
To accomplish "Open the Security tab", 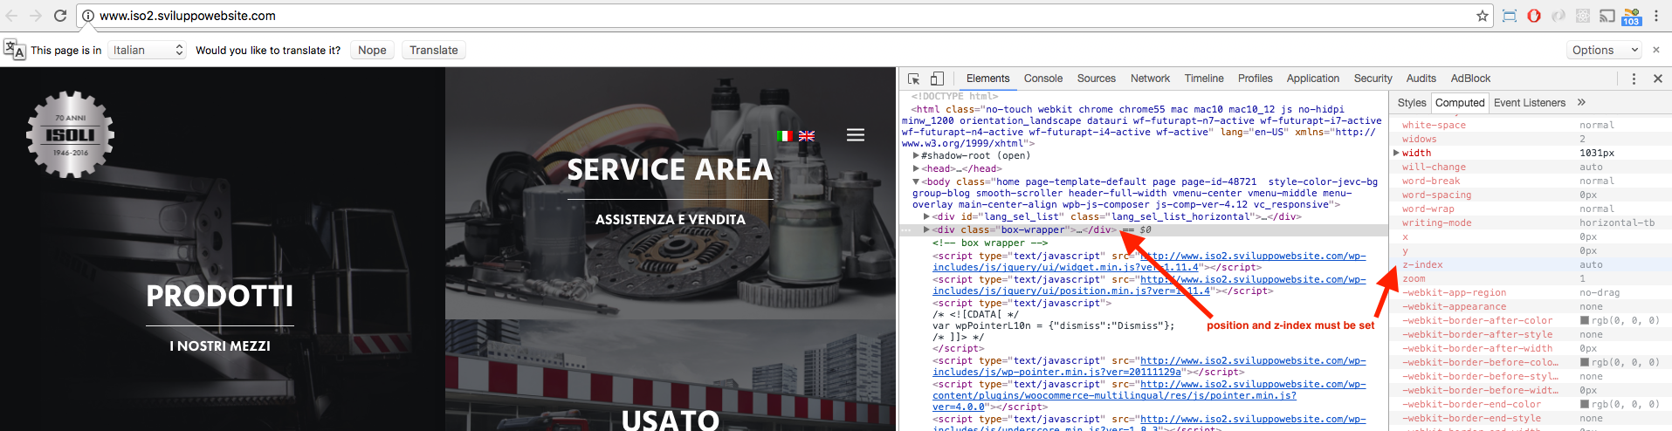I will point(1373,79).
